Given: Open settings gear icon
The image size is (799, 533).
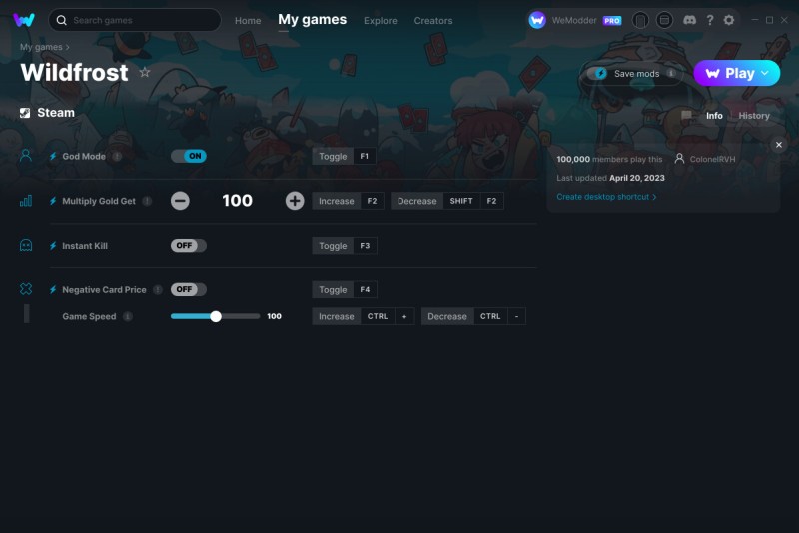Looking at the screenshot, I should pyautogui.click(x=729, y=20).
